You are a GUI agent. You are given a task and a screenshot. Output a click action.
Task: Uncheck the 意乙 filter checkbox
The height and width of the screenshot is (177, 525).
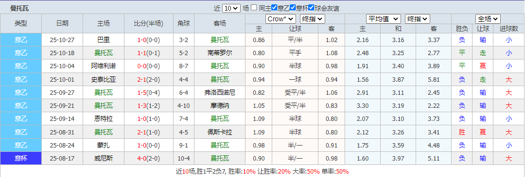pyautogui.click(x=274, y=8)
